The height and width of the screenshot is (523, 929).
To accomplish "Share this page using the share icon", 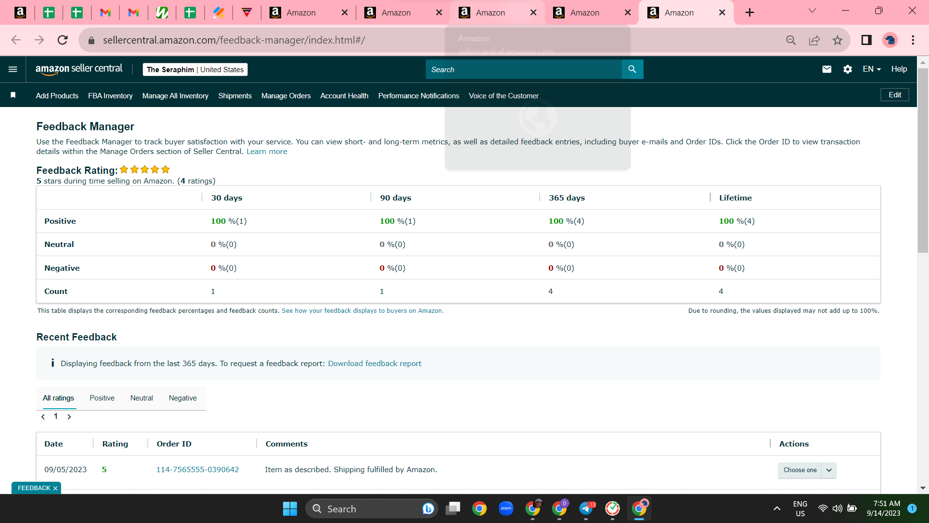I will pos(814,40).
